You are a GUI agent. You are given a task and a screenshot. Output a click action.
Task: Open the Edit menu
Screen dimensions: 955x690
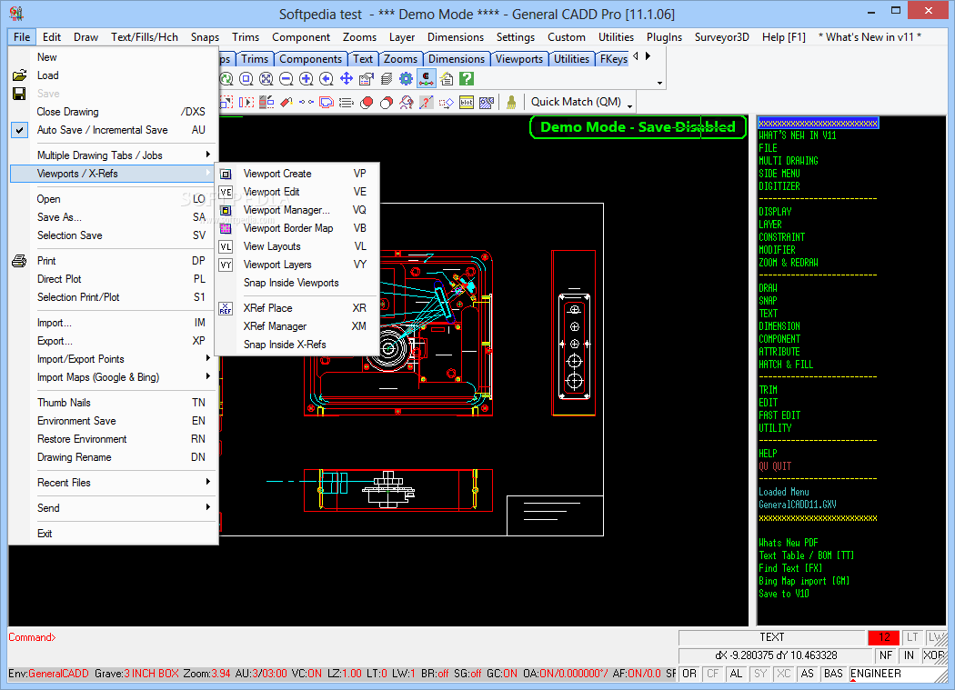(52, 37)
